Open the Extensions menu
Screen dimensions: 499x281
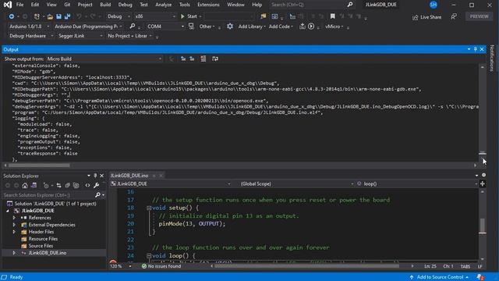tap(208, 5)
